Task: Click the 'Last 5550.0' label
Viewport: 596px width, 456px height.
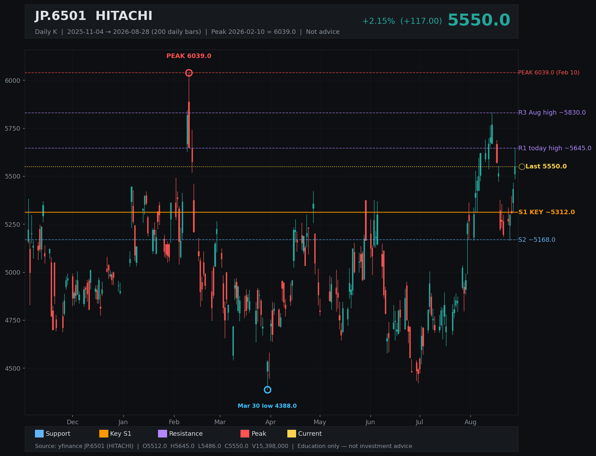Action: pos(546,166)
